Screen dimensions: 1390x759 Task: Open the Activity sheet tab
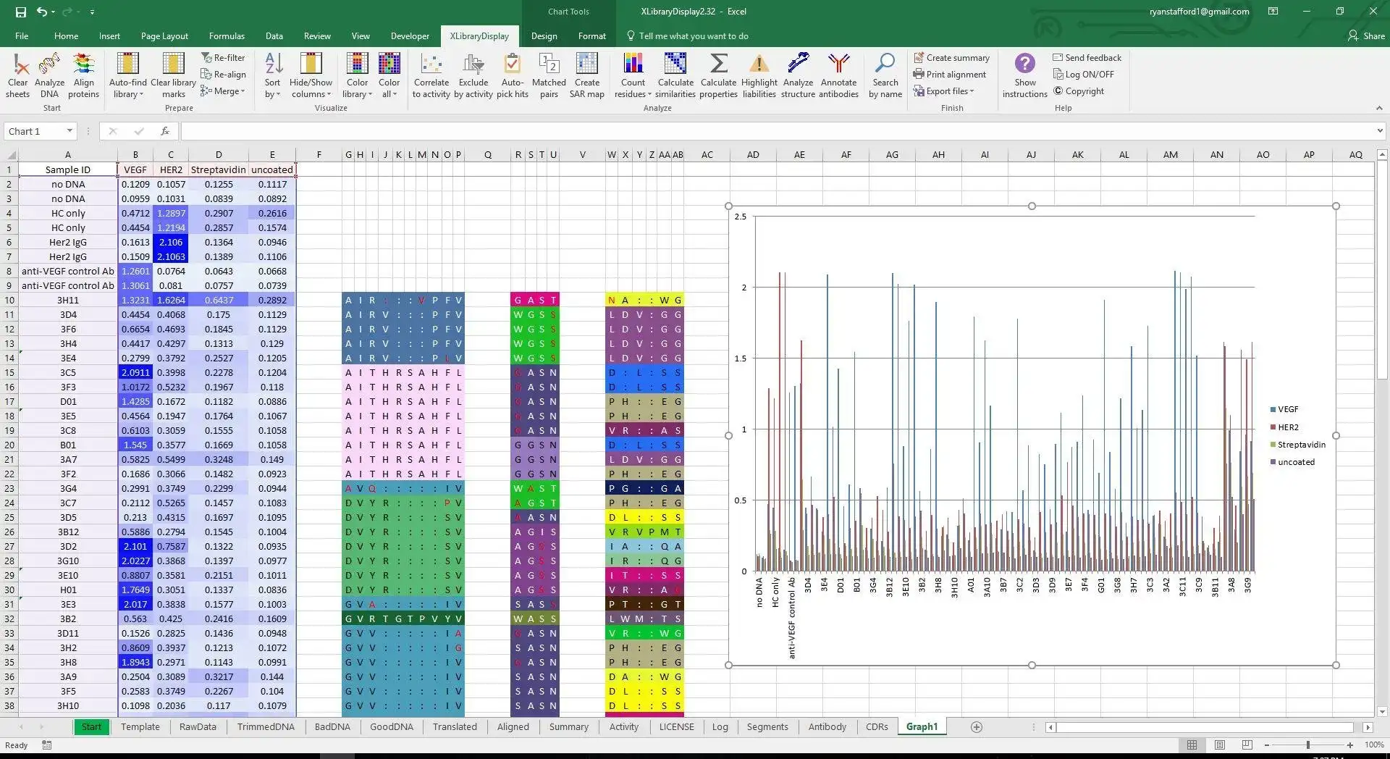point(623,726)
